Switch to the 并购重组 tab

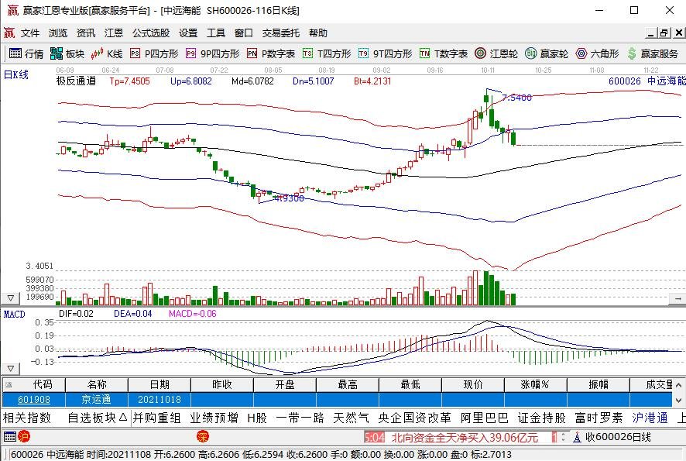(156, 418)
